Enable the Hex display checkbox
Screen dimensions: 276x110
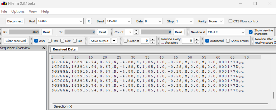pyautogui.click(x=50, y=41)
